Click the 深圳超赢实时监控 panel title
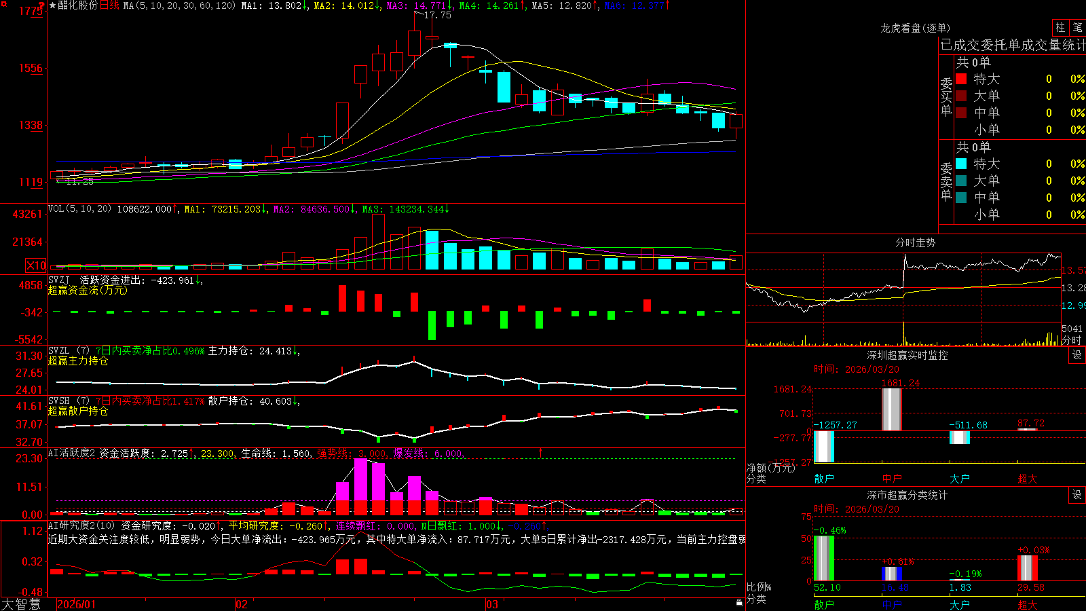The width and height of the screenshot is (1086, 611). 907,355
